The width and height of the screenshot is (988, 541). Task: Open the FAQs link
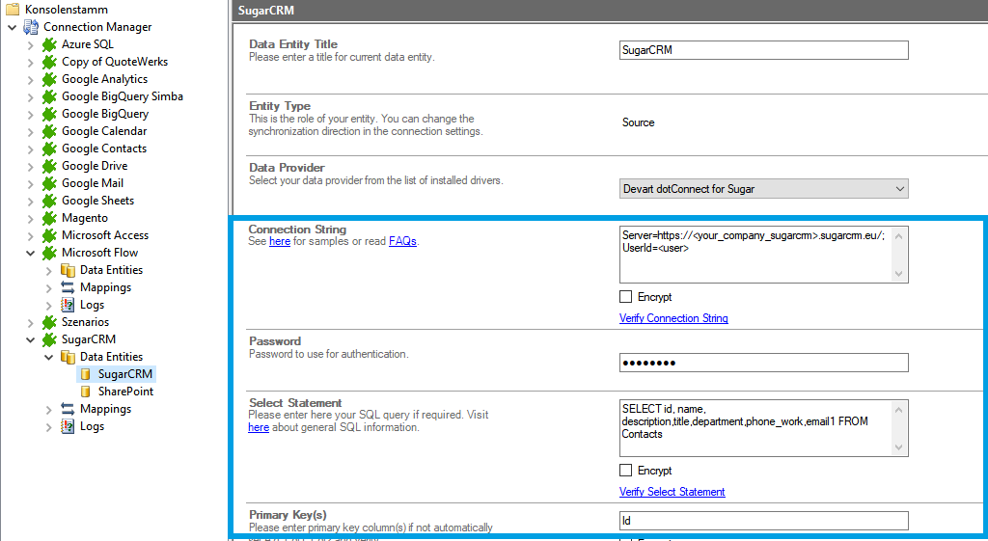[x=402, y=242]
